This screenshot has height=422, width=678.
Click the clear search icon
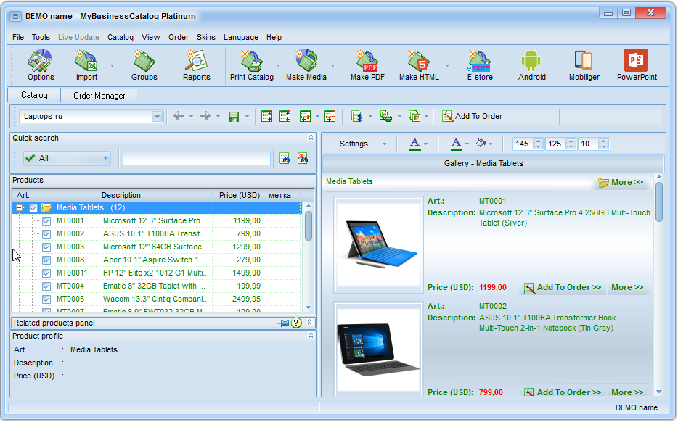pyautogui.click(x=303, y=159)
